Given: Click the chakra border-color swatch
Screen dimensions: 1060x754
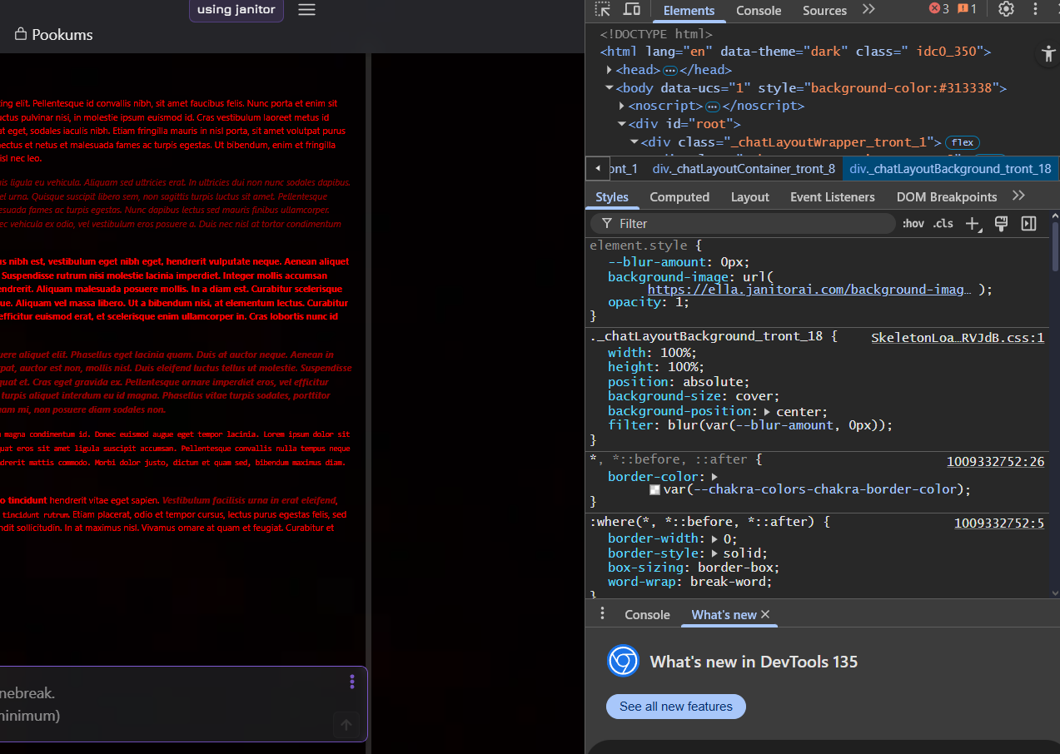Looking at the screenshot, I should (654, 489).
